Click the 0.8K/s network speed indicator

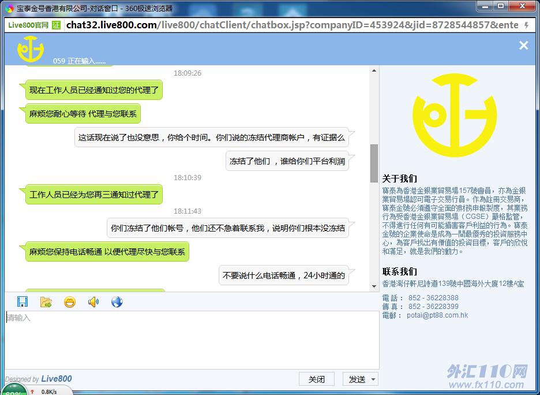(49, 392)
